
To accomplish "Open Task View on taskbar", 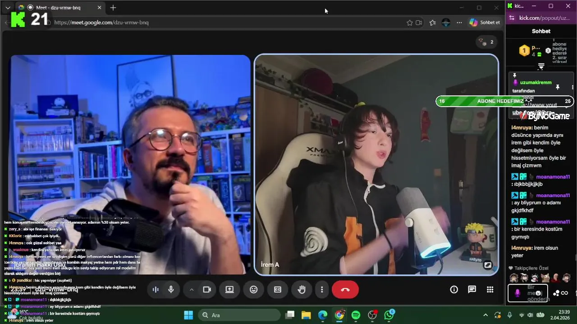I will (x=290, y=315).
